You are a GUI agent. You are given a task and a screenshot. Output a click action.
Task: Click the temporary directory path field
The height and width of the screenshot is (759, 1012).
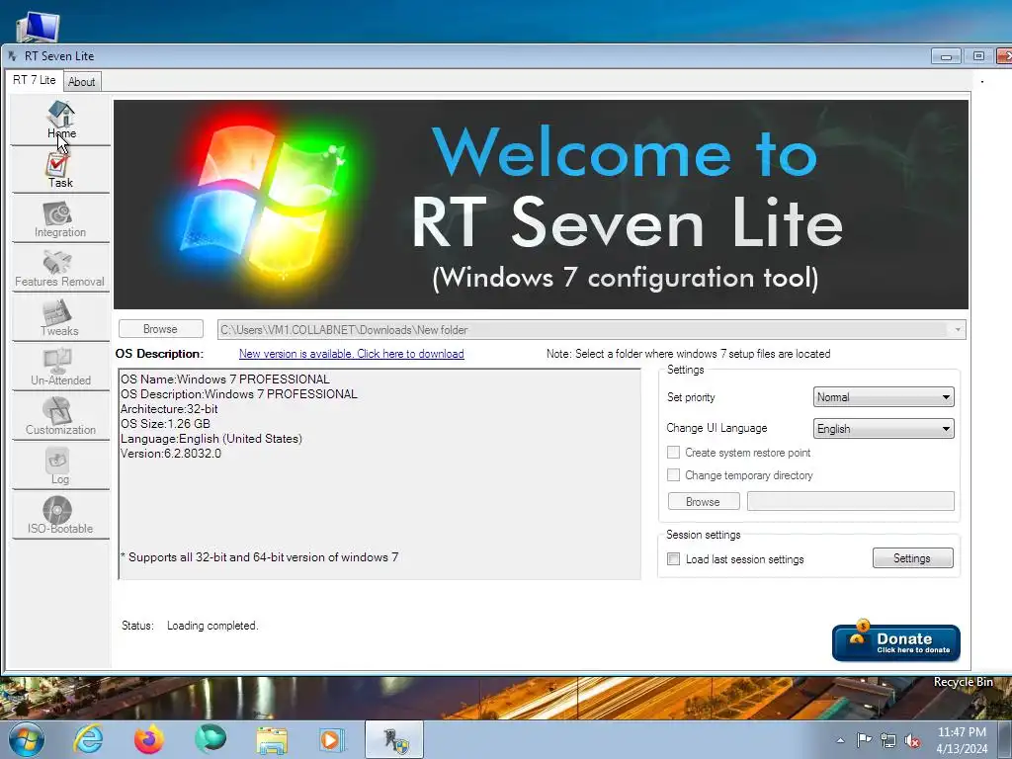click(850, 501)
